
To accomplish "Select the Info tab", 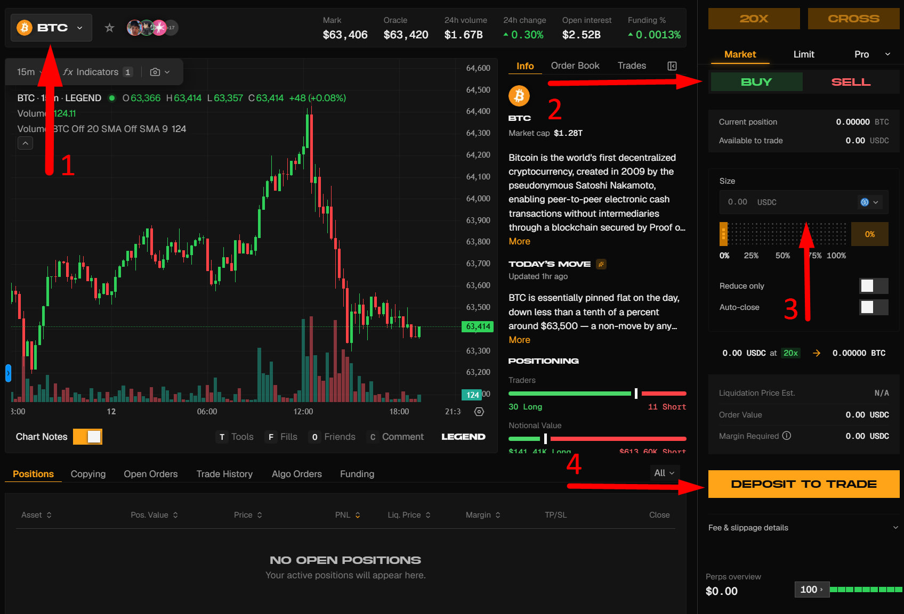I will click(525, 66).
